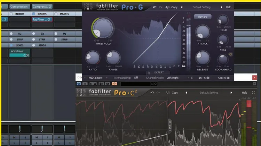The height and width of the screenshot is (146, 261).
Task: Click the snapshot icon in host plugin toolbar
Action: [108, 84]
